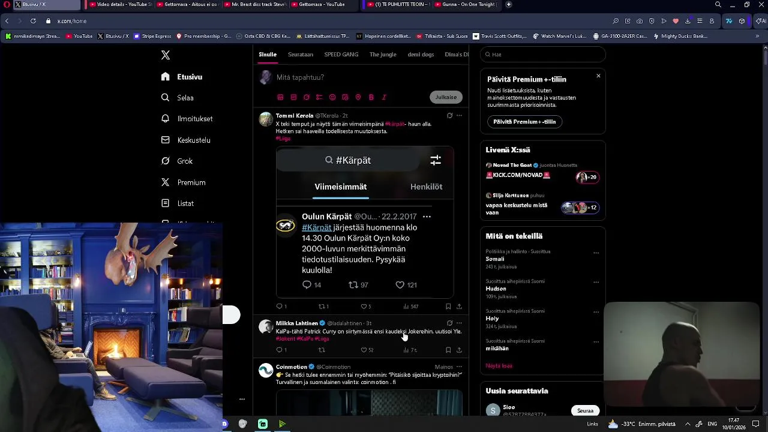768x432 pixels.
Task: Open Selaa explore page
Action: [178, 98]
